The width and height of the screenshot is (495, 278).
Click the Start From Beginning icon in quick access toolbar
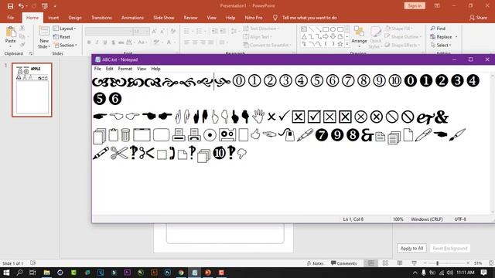point(45,6)
